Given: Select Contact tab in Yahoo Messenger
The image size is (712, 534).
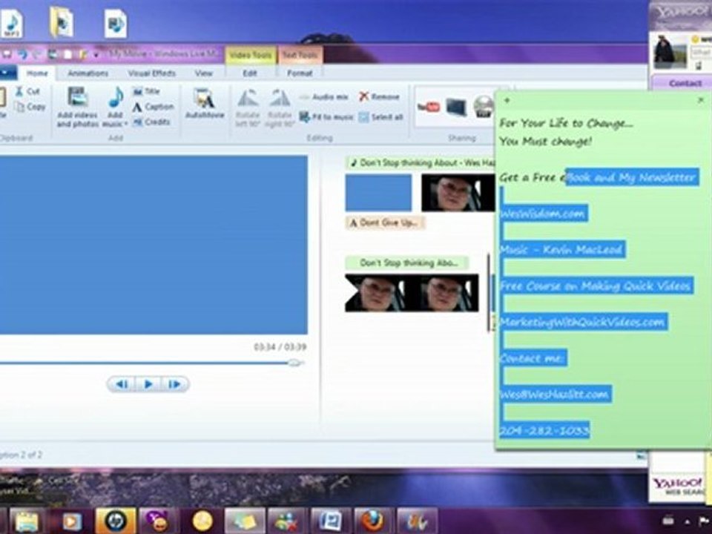Looking at the screenshot, I should coord(685,83).
